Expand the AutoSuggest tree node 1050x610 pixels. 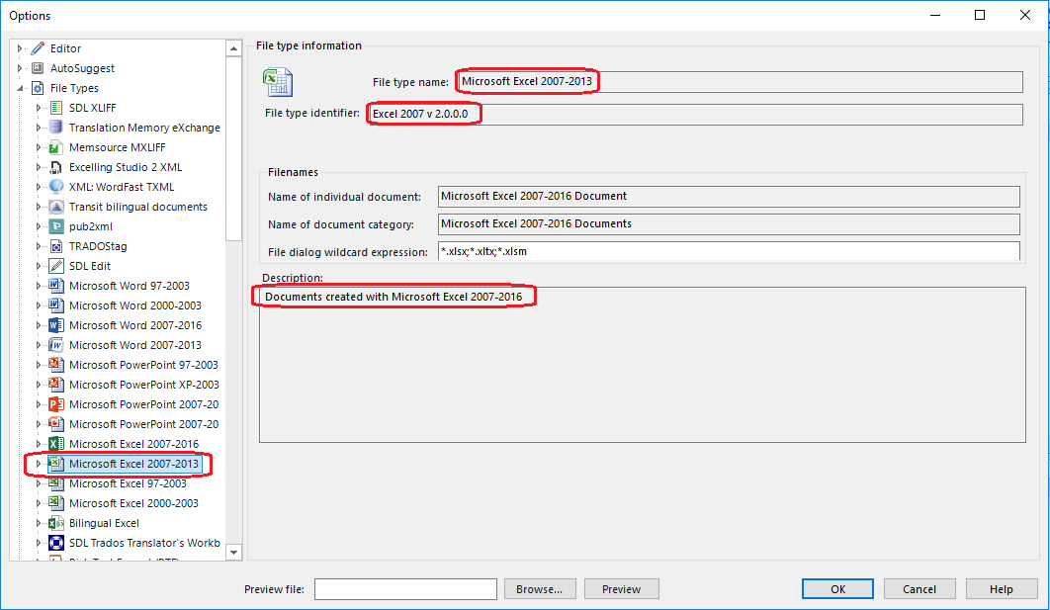click(20, 68)
